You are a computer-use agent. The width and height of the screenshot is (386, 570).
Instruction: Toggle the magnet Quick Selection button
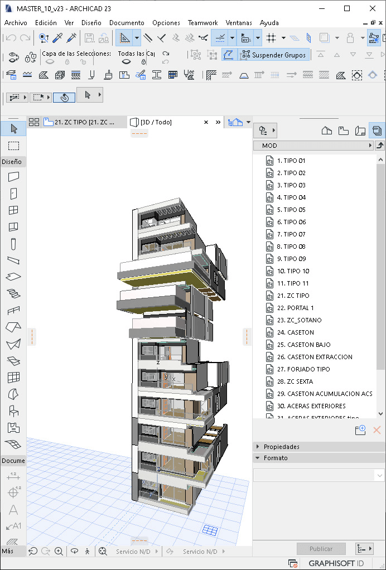[x=64, y=98]
